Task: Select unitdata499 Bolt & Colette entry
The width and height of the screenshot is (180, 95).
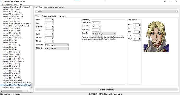Action: [x=16, y=7]
